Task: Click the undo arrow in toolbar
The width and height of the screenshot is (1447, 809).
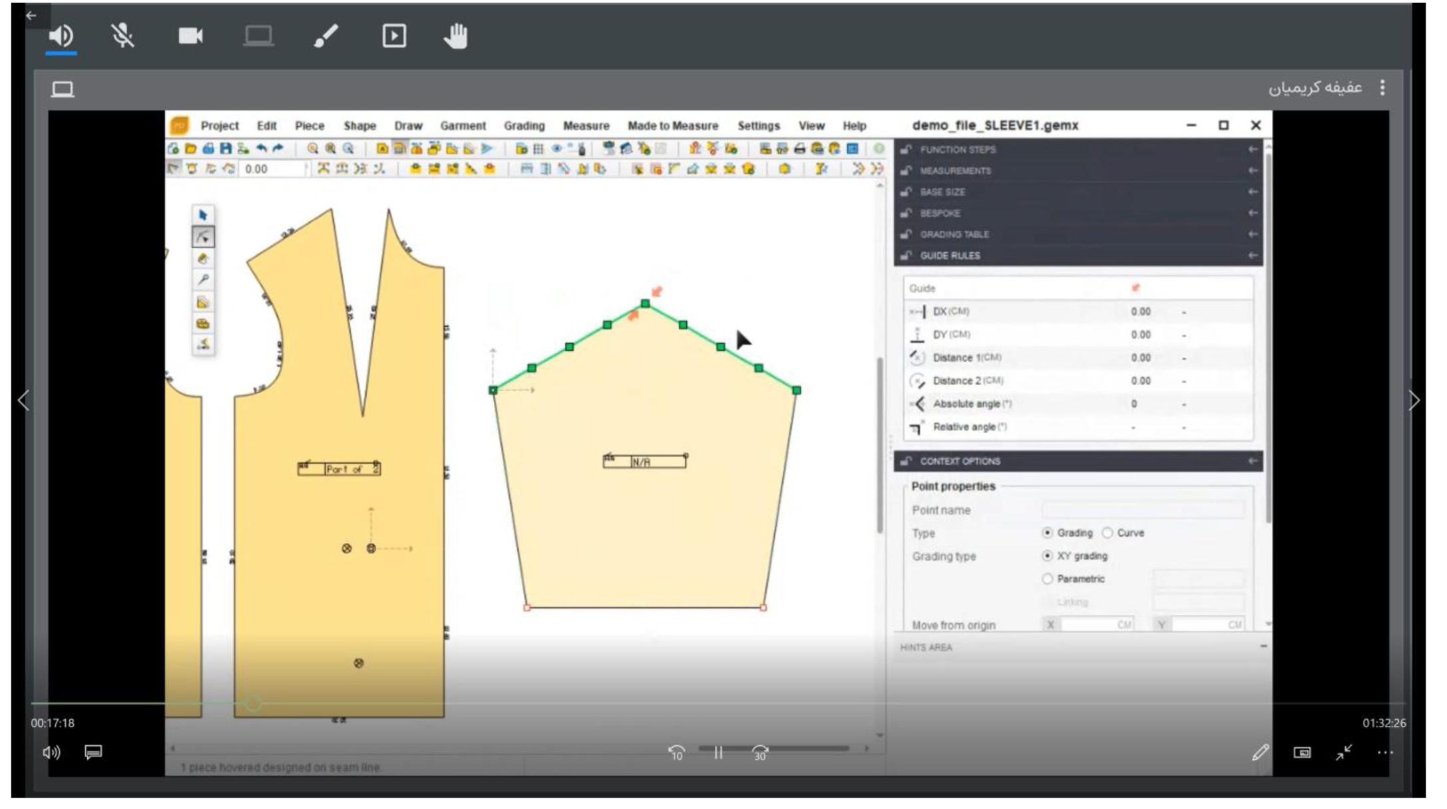Action: [262, 149]
